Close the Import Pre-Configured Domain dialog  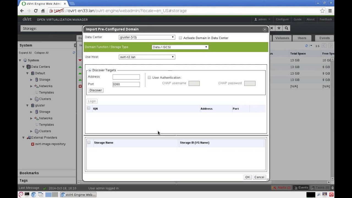click(265, 29)
